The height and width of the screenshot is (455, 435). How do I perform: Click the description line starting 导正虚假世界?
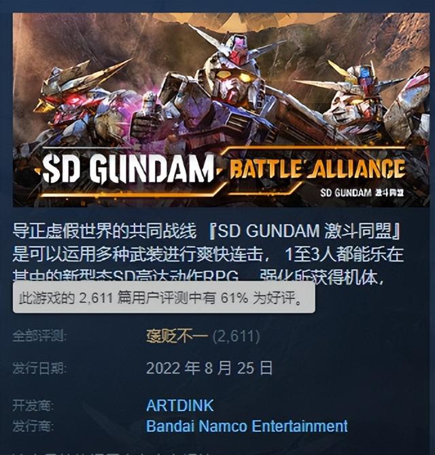[206, 232]
